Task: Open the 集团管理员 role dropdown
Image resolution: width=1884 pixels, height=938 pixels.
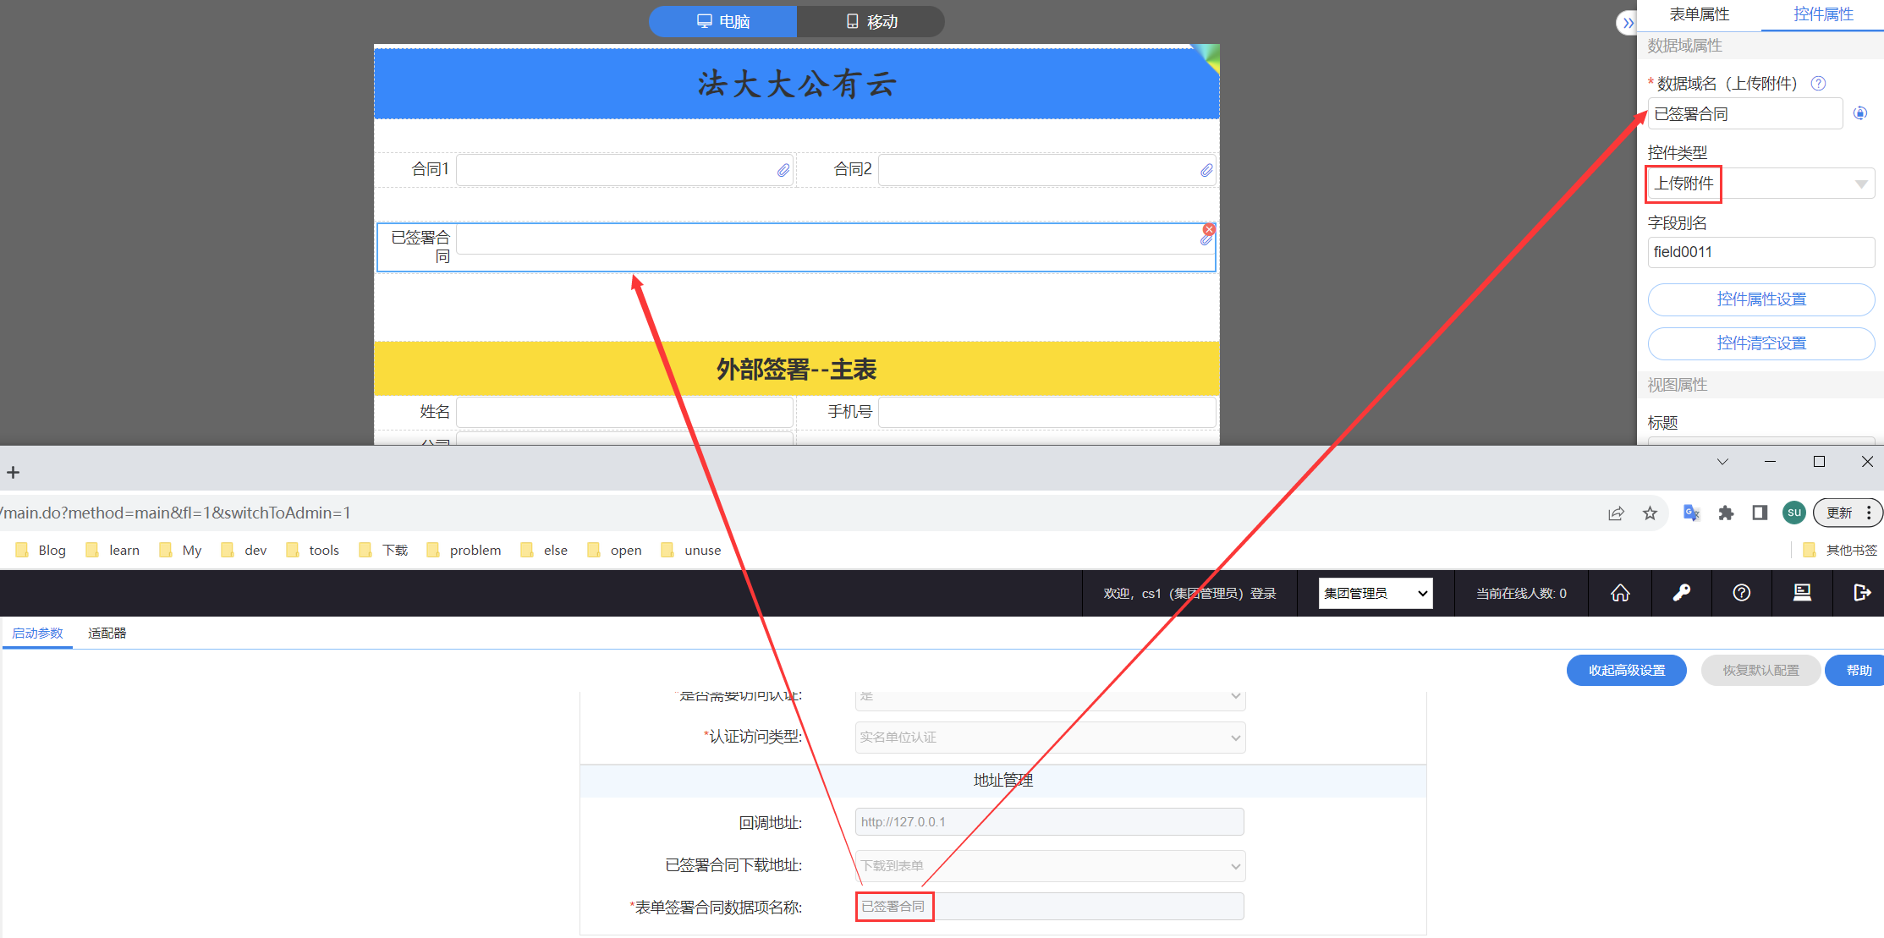Action: click(x=1376, y=593)
